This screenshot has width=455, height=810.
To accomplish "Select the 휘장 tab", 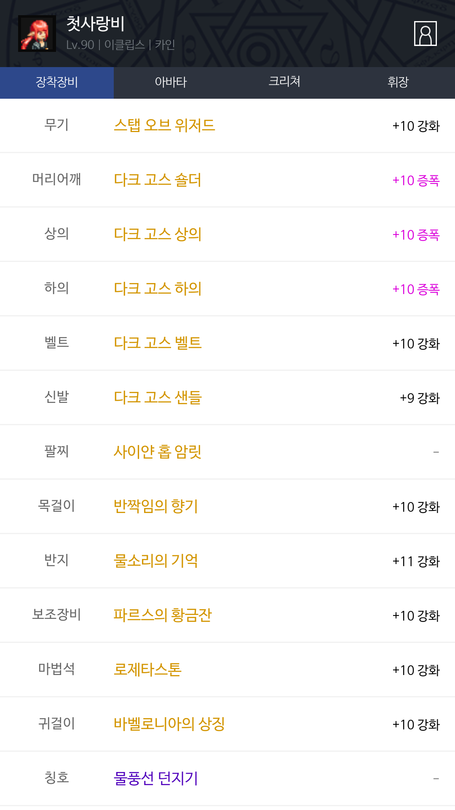I will pos(398,82).
